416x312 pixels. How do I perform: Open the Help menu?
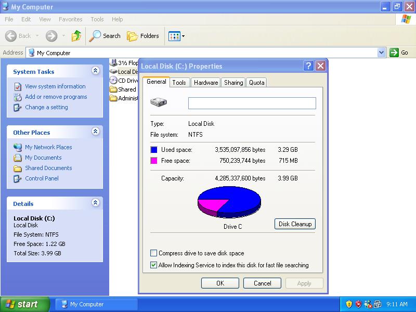117,19
